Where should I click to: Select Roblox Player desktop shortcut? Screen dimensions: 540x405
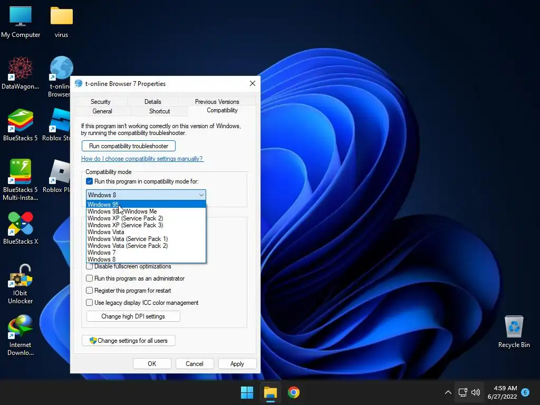57,176
